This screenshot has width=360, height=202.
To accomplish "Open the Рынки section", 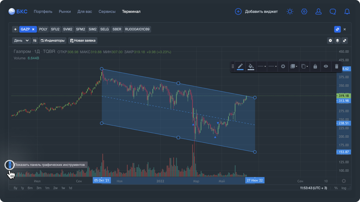I will click(65, 12).
